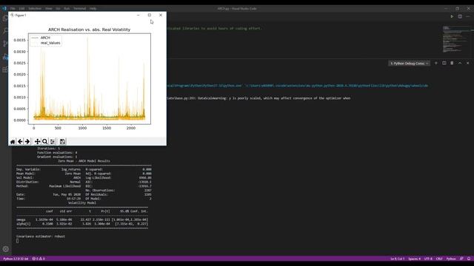Open Configure subplots settings

coord(53,141)
